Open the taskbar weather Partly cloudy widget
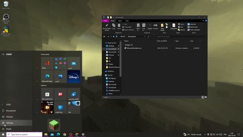The height and width of the screenshot is (137, 243). [x=193, y=134]
